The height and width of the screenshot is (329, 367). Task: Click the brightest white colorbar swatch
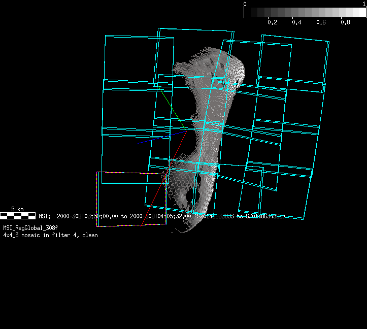pyautogui.click(x=360, y=13)
